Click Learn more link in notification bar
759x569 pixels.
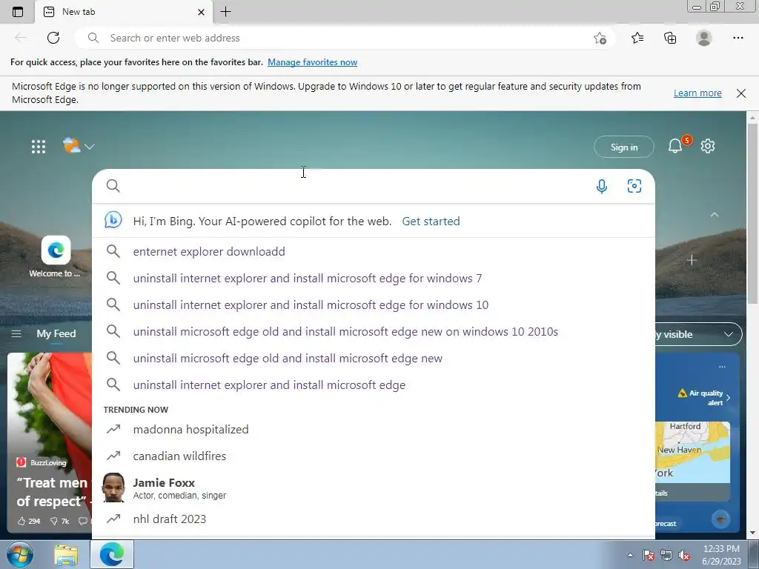pos(697,93)
